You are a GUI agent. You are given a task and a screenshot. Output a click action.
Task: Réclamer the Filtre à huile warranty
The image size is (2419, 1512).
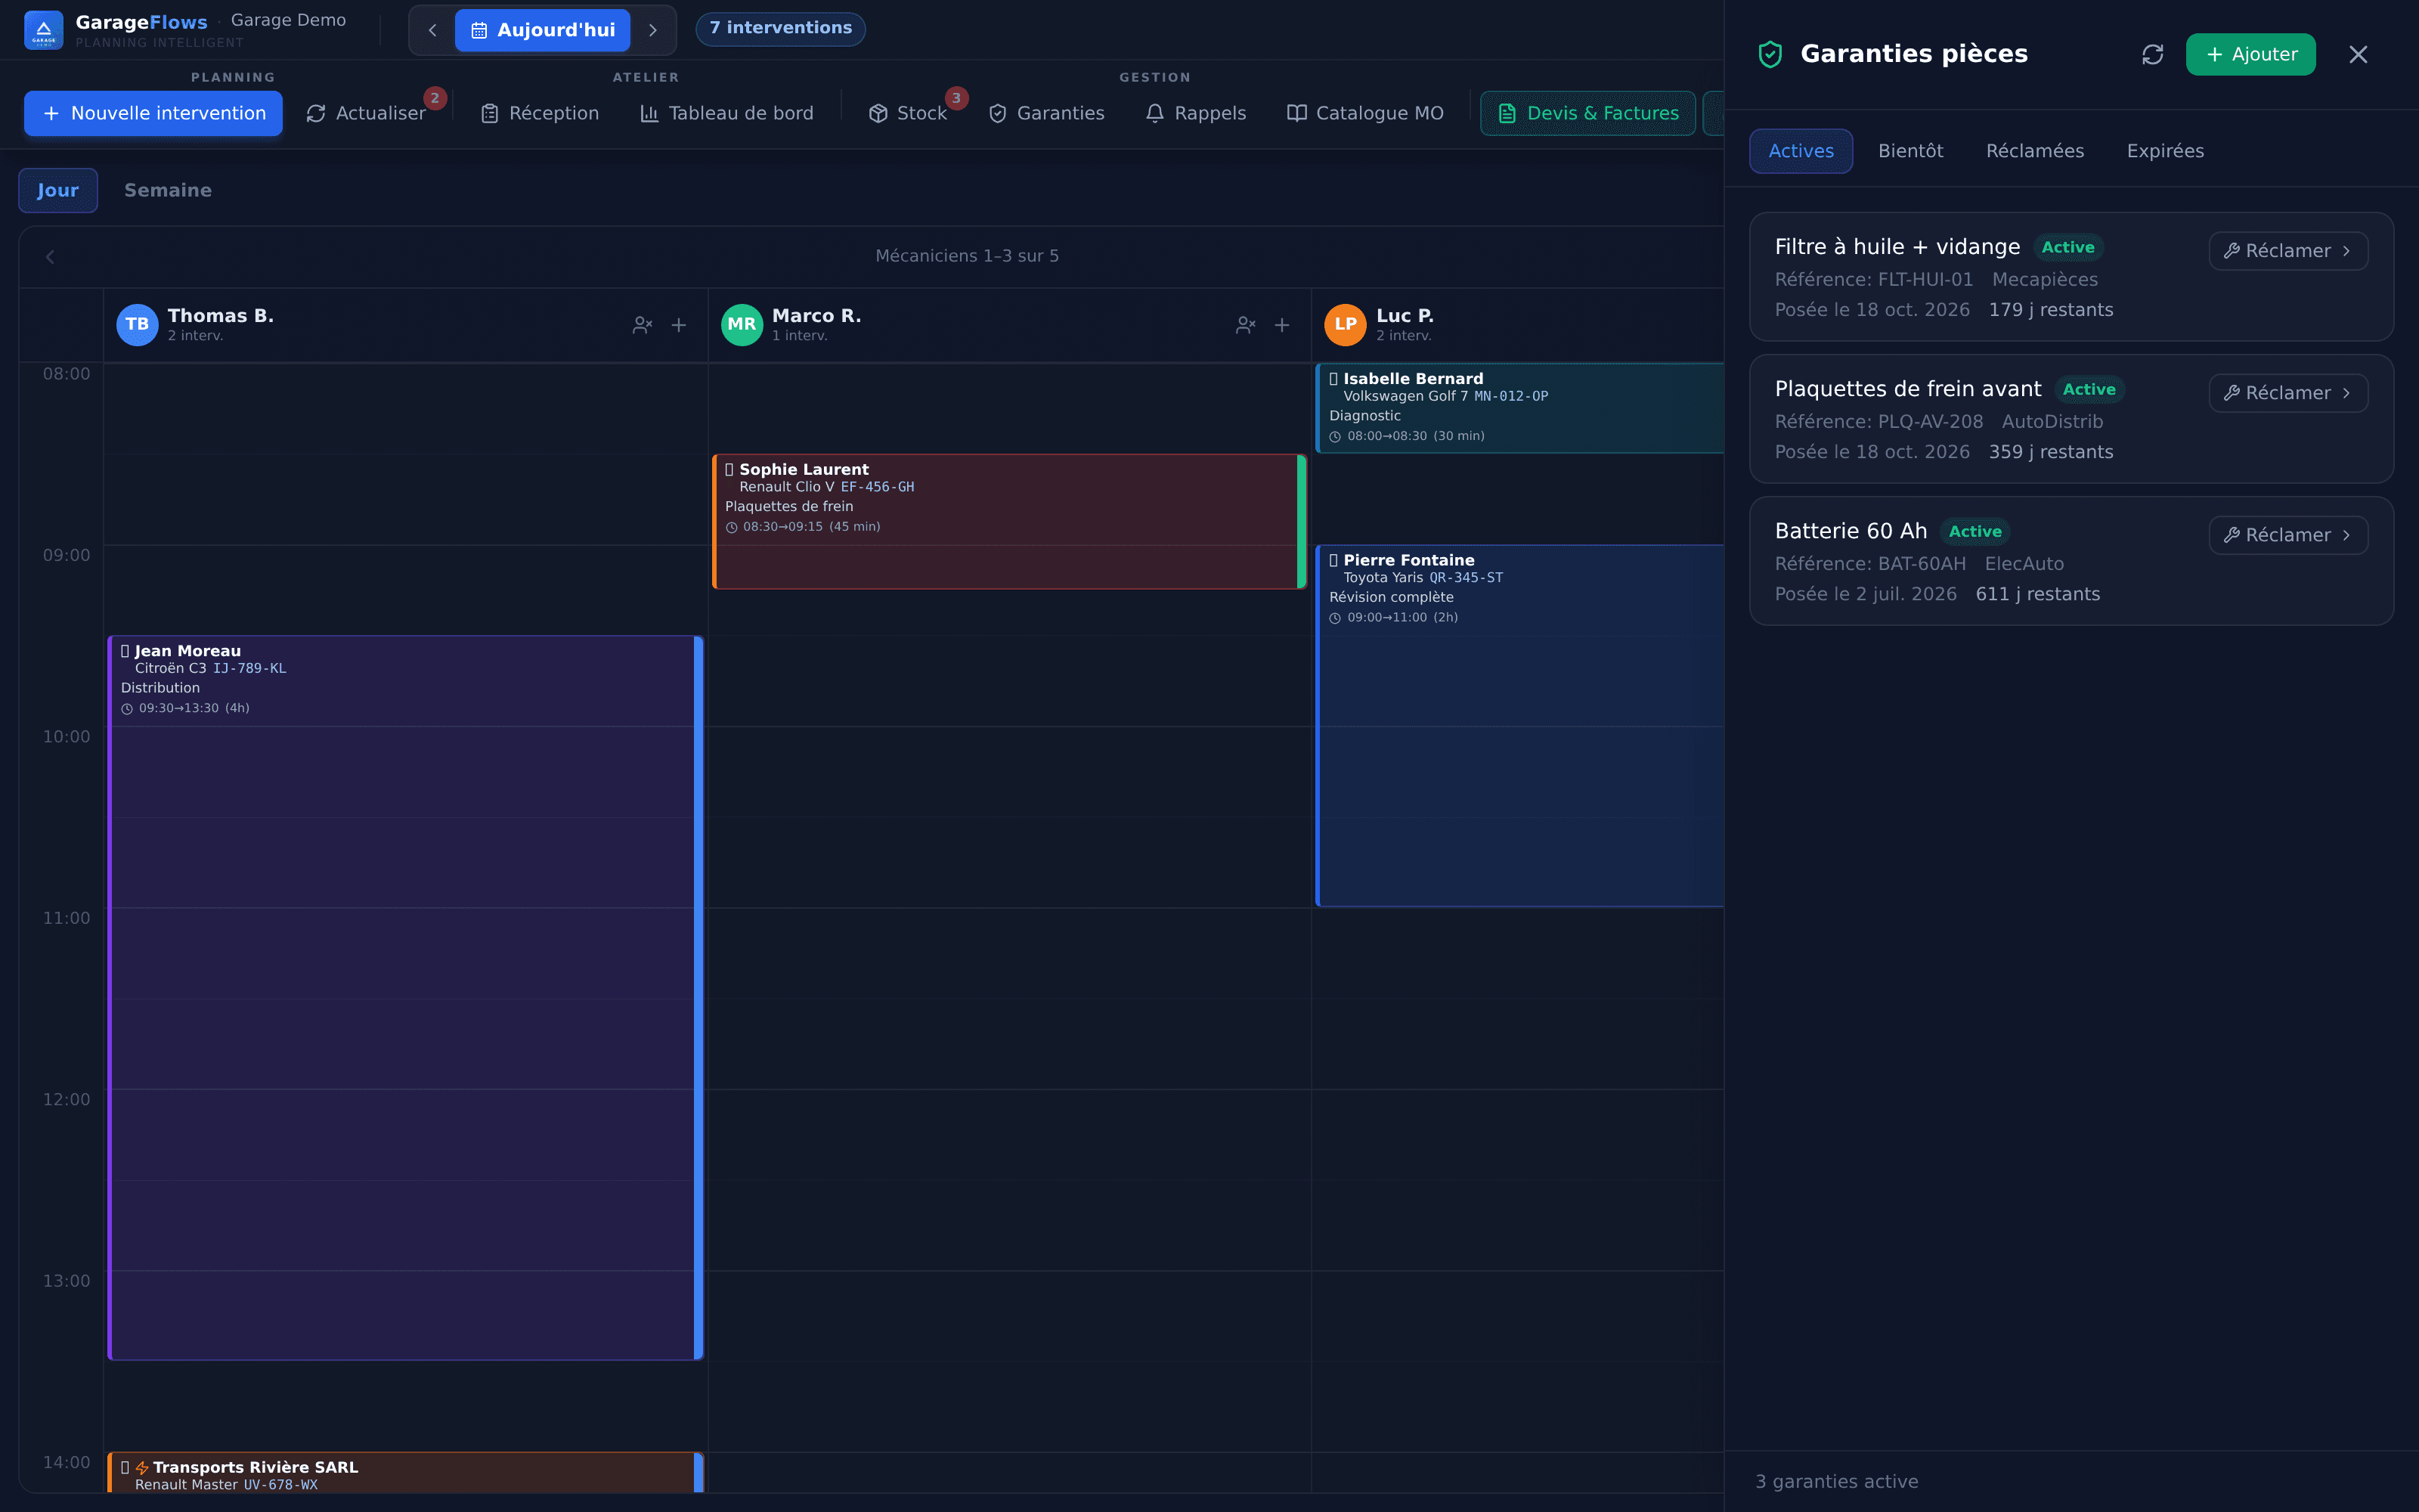pyautogui.click(x=2288, y=251)
